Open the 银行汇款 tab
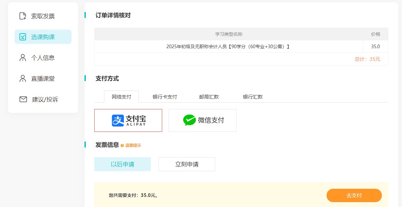This screenshot has width=402, height=207. 252,97
